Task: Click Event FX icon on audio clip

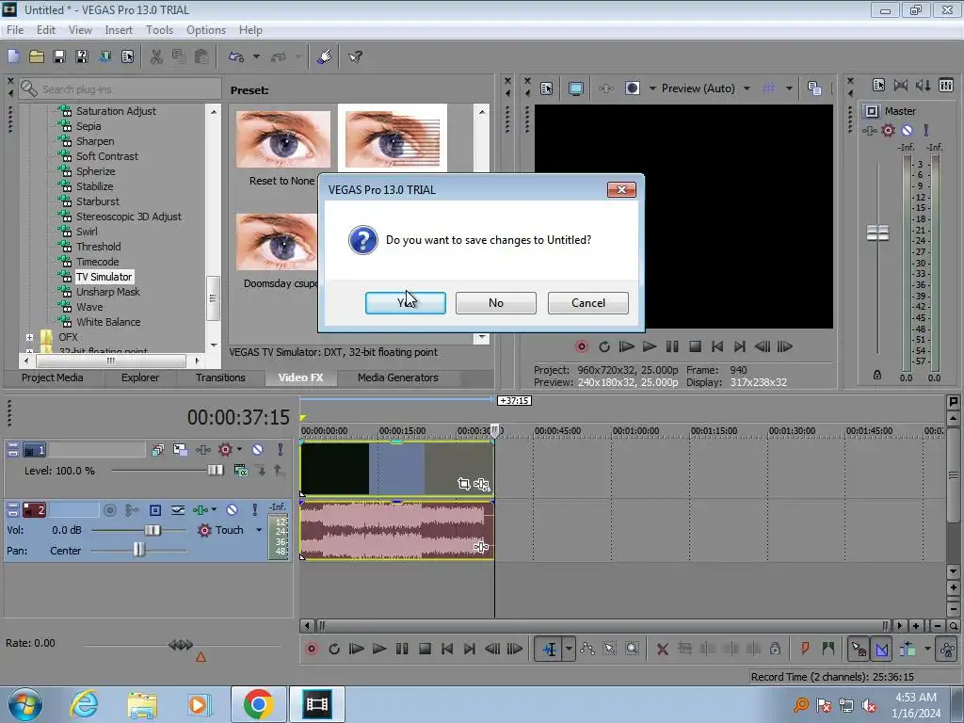Action: [x=481, y=546]
